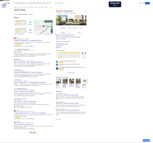Switch to the Shopping search tab
153x143 pixels.
31,7
